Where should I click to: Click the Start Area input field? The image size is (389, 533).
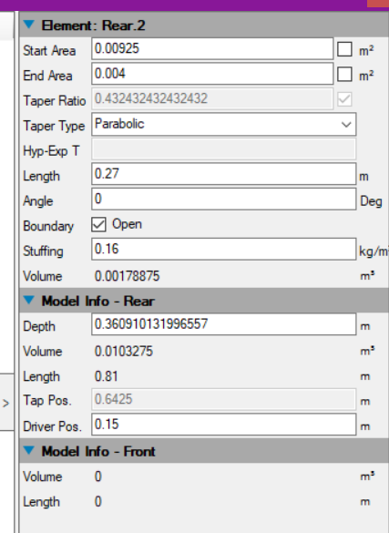point(212,48)
